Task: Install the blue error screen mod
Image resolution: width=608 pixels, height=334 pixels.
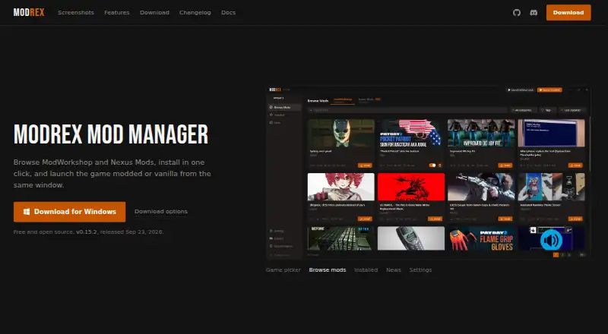Action: (575, 165)
